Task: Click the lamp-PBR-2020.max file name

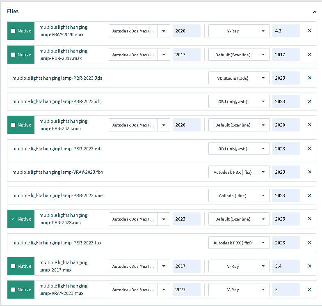Action: [x=63, y=125]
